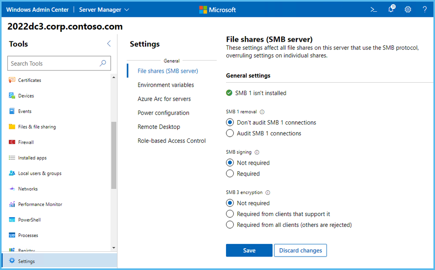
Task: Click the General settings heading
Action: pos(248,75)
